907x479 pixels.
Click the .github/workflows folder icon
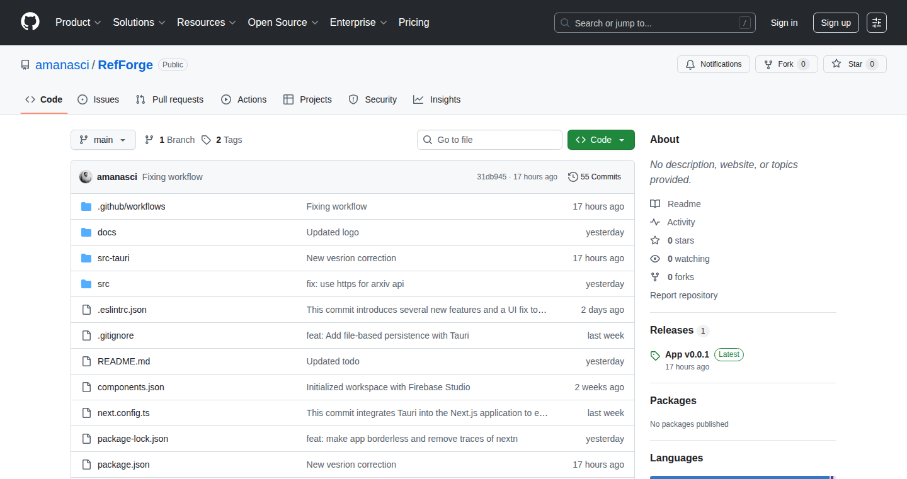tap(86, 206)
